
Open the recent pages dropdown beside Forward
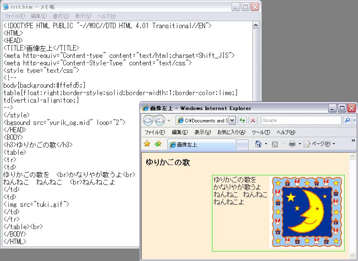tap(169, 120)
